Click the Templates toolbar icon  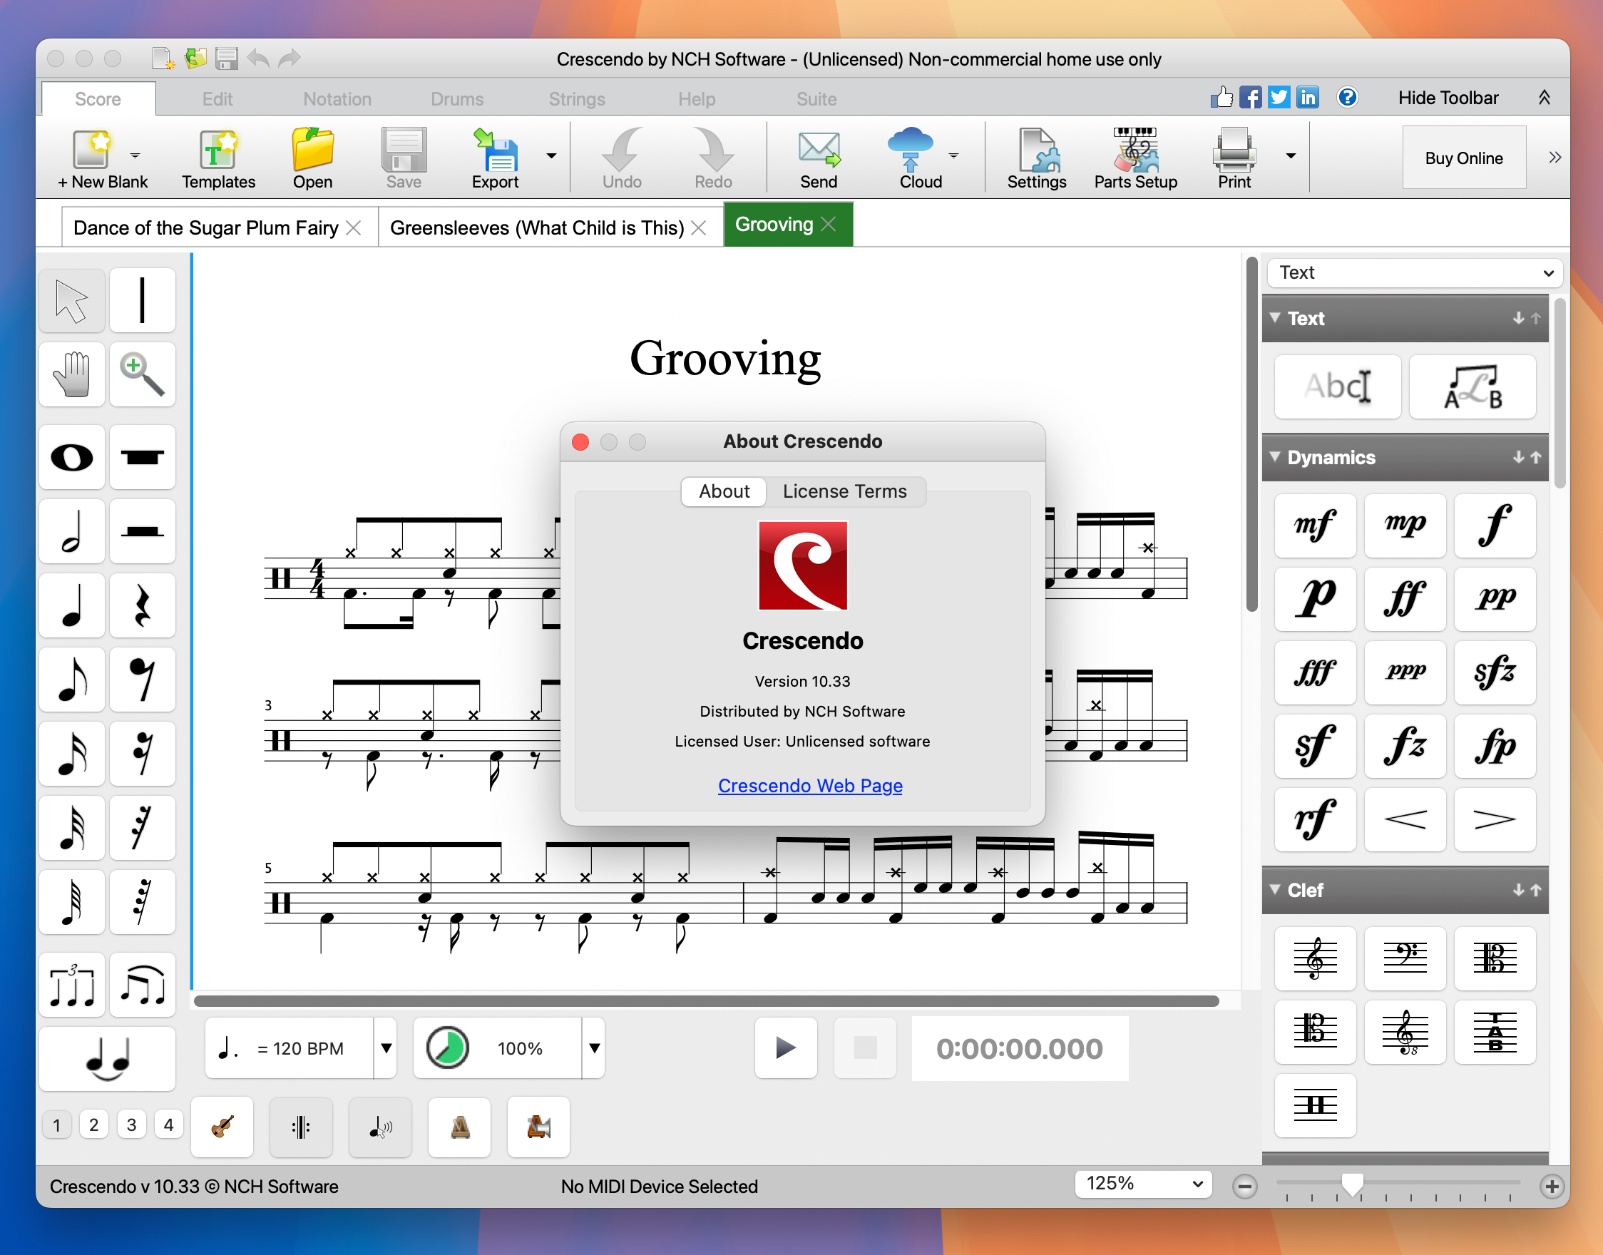coord(218,159)
